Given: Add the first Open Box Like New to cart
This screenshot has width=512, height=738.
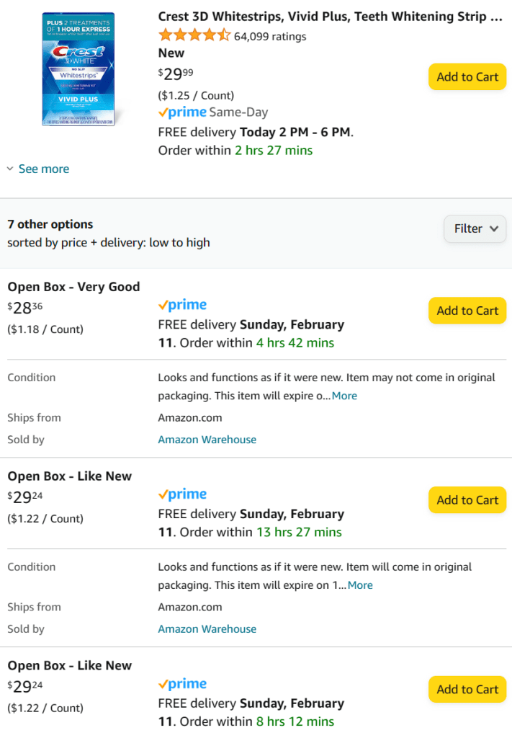Looking at the screenshot, I should tap(467, 500).
